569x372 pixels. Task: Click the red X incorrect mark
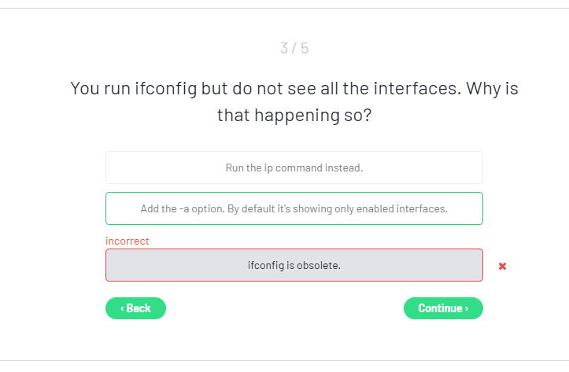point(502,266)
